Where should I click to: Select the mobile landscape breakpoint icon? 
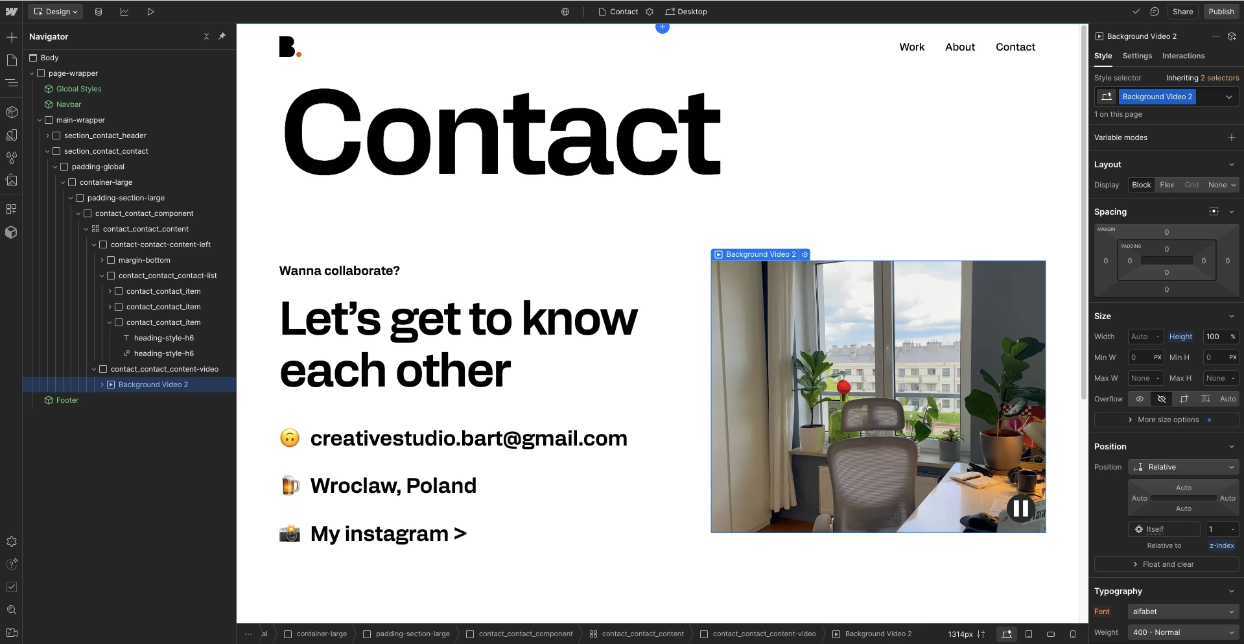(x=1051, y=634)
